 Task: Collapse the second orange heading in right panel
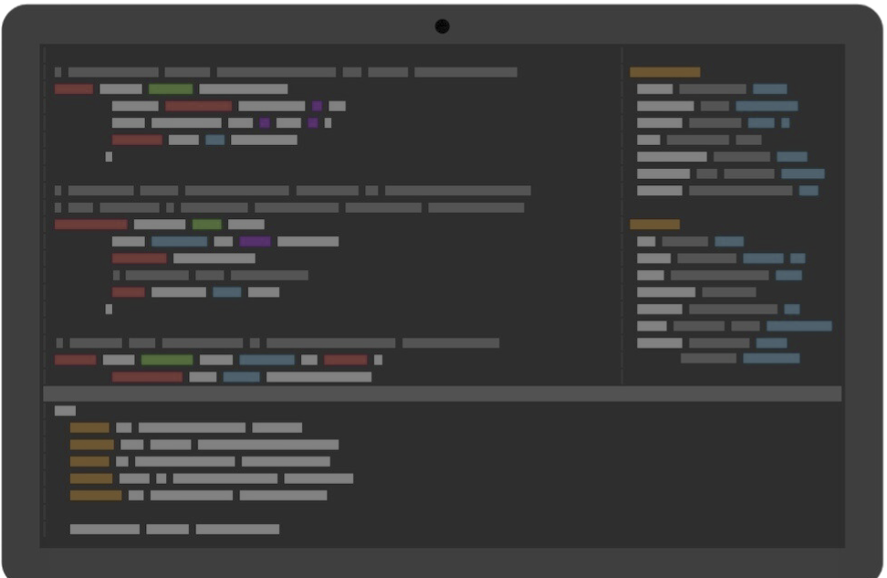click(654, 225)
